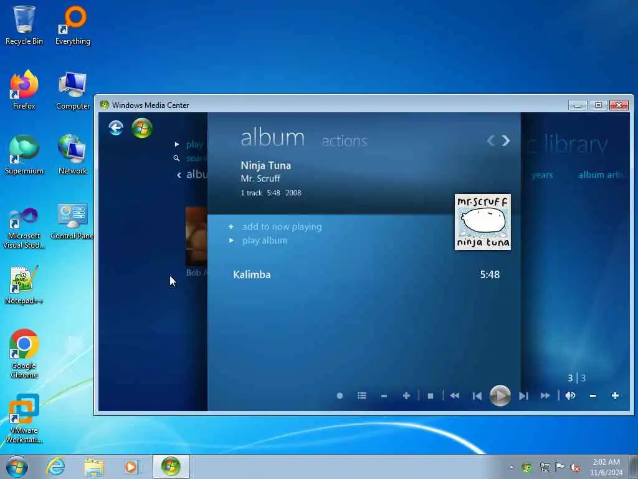Open the muted volume tray icon
This screenshot has width=638, height=479.
(575, 468)
